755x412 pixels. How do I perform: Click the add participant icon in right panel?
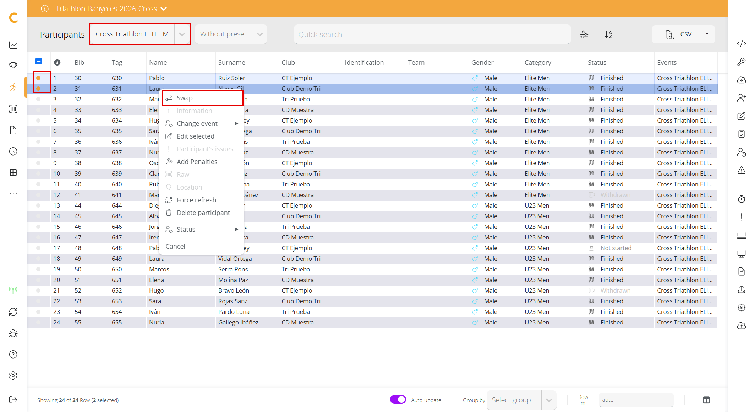click(742, 98)
